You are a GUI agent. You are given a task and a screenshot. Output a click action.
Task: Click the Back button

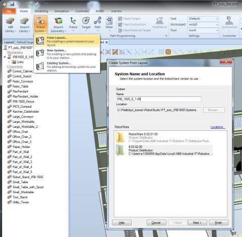(177, 223)
